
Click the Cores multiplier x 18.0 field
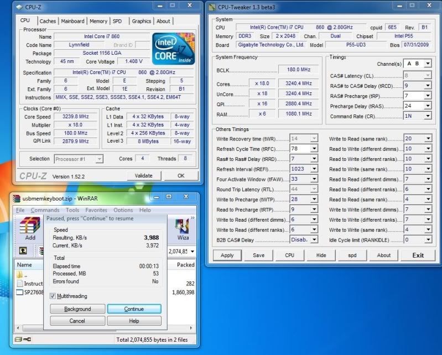262,83
